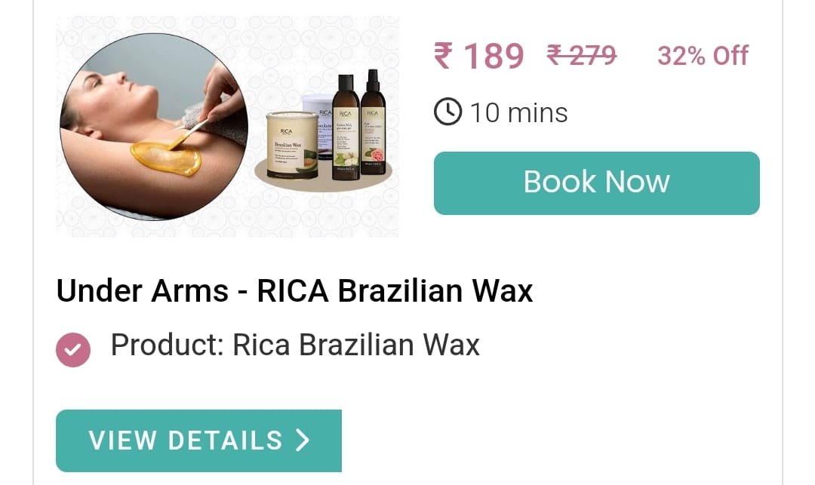The image size is (815, 485).
Task: Tap the chevron arrow in View Details
Action: [303, 440]
